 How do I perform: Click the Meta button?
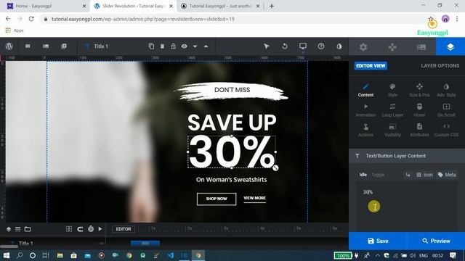pos(447,175)
